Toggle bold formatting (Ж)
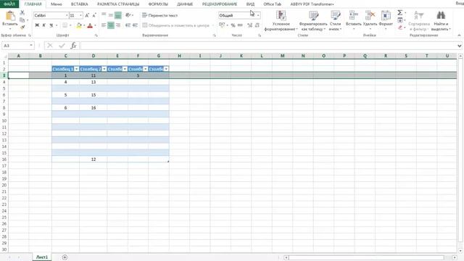The height and width of the screenshot is (261, 464). [x=37, y=25]
